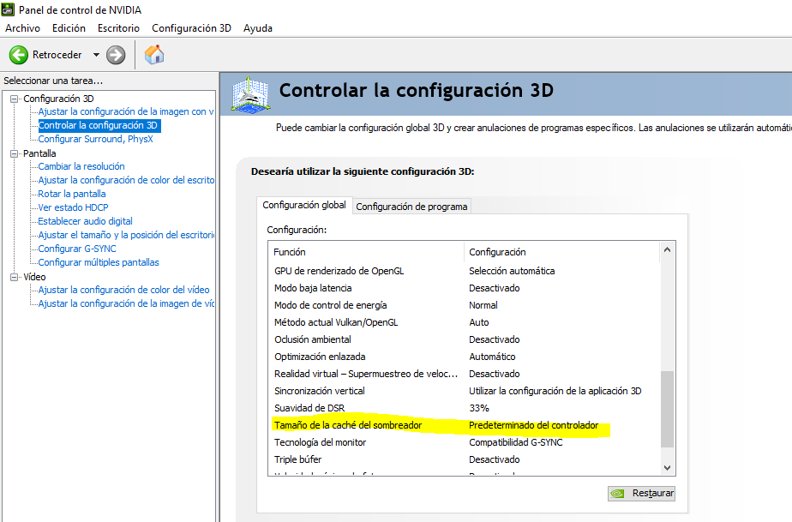
Task: Click the 33% DSR smoothness value
Action: (479, 408)
